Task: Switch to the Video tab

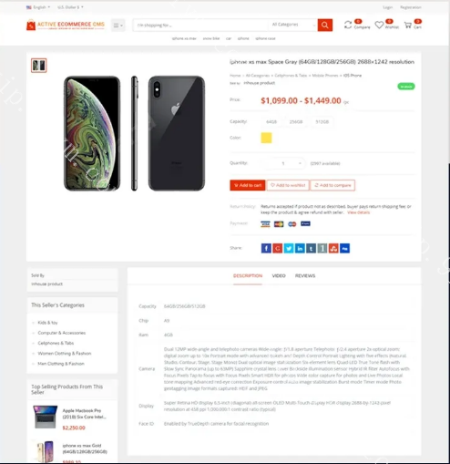Action: (x=279, y=275)
